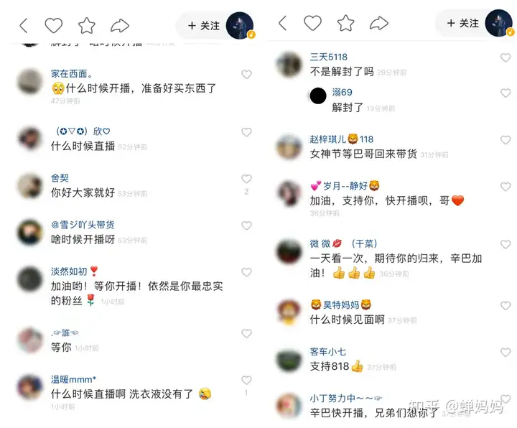Tap the heart icon in right panel header
517x428 pixels.
(x=312, y=23)
